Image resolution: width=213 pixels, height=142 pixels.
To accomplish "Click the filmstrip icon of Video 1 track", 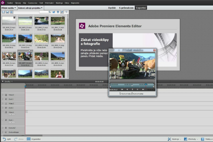I will point(6,112).
